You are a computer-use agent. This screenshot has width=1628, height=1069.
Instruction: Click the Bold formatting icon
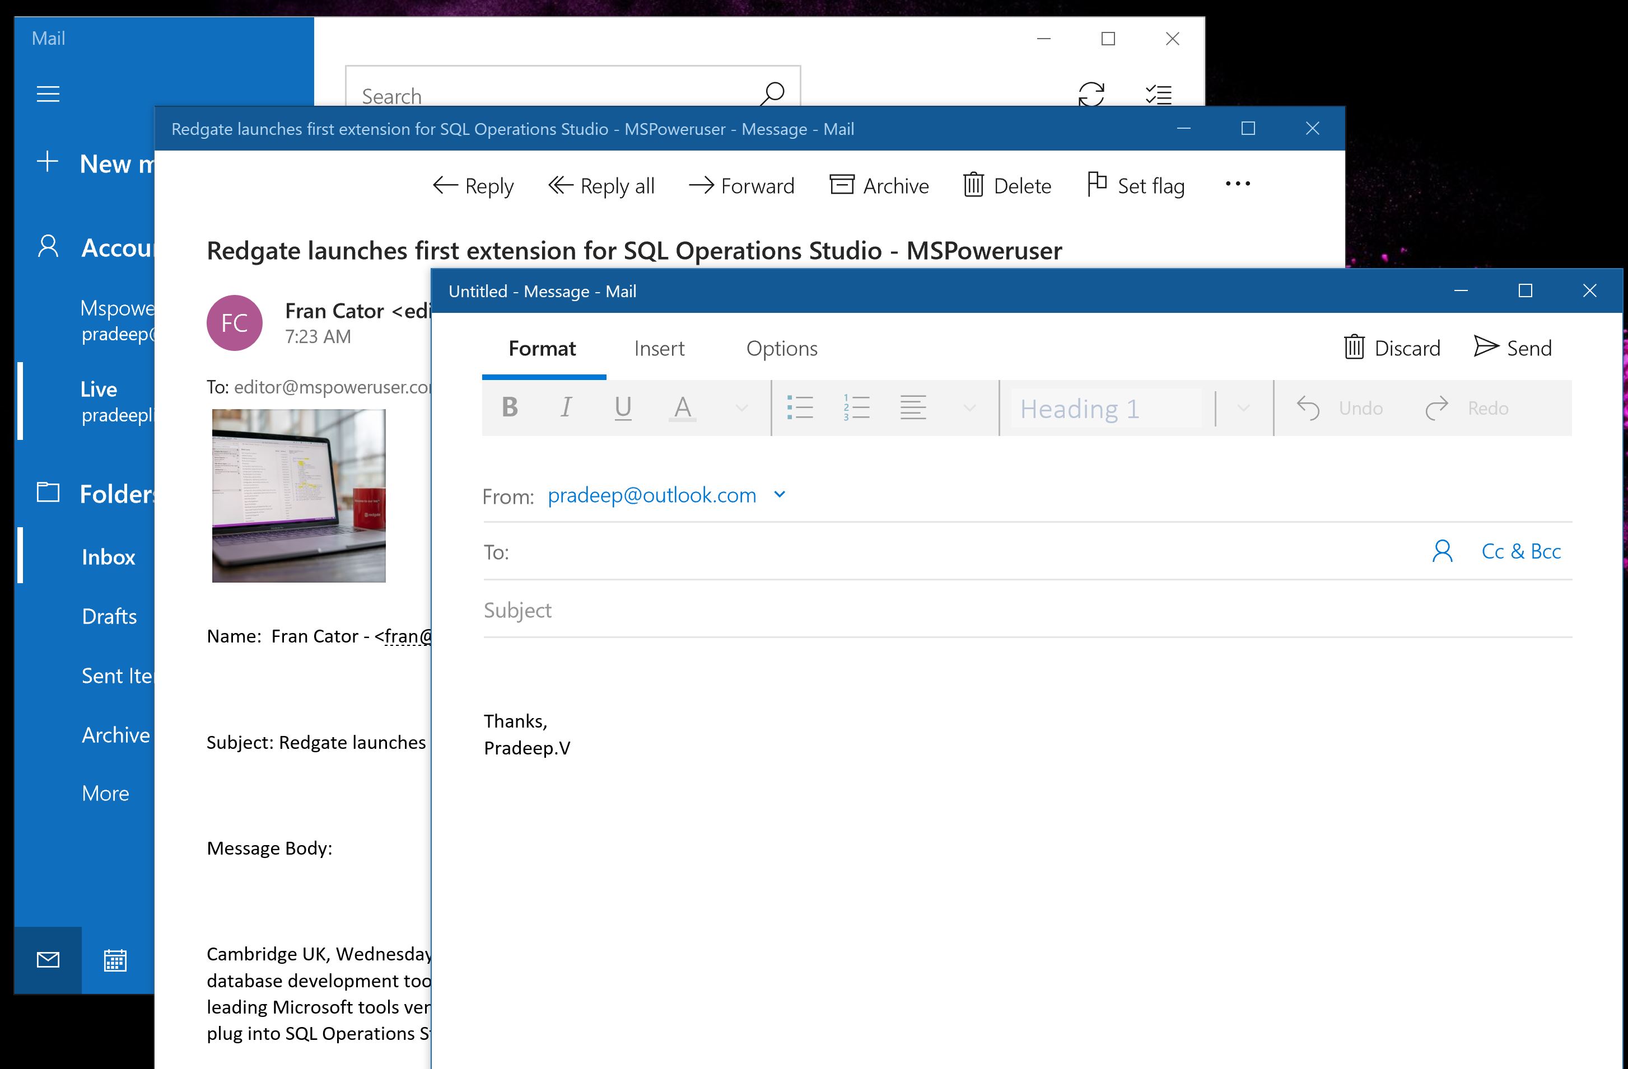click(510, 408)
